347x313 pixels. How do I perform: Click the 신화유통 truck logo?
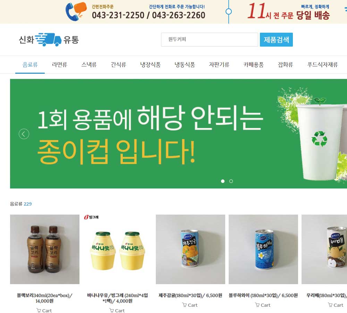[x=49, y=40]
